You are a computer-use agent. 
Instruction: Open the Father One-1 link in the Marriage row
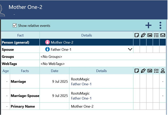click(x=81, y=84)
